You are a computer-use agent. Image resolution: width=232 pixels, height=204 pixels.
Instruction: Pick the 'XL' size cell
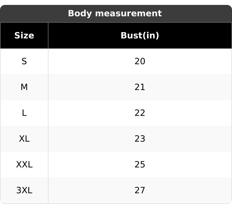24,139
